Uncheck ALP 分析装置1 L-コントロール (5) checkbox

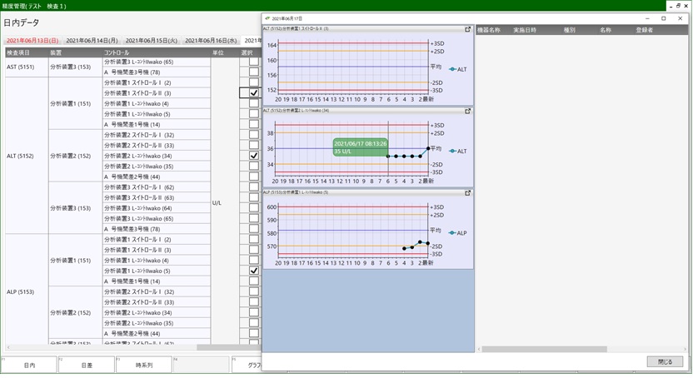[254, 271]
